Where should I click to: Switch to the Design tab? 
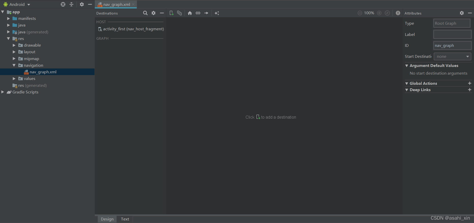[107, 219]
